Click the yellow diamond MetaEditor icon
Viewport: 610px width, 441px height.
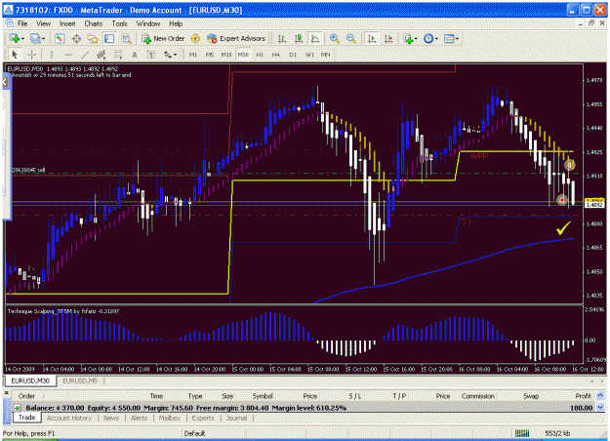pyautogui.click(x=195, y=38)
